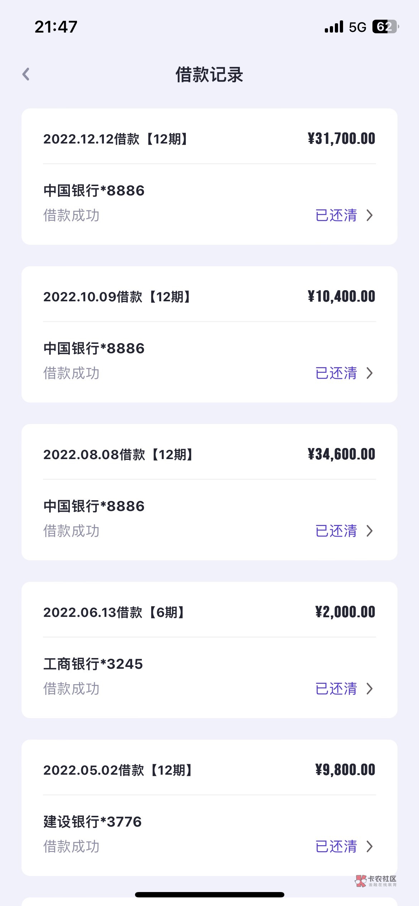Tap the 卡农社区 watermark logo

click(x=376, y=881)
